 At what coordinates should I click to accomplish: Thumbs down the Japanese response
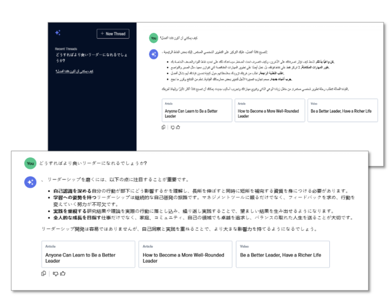tap(55, 273)
